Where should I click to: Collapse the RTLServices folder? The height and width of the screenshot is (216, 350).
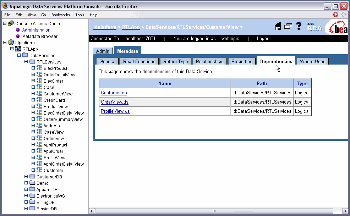(26, 61)
